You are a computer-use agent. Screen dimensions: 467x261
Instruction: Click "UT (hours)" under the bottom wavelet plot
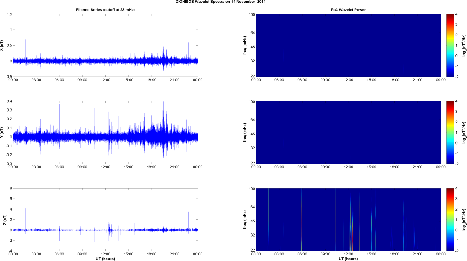348,259
